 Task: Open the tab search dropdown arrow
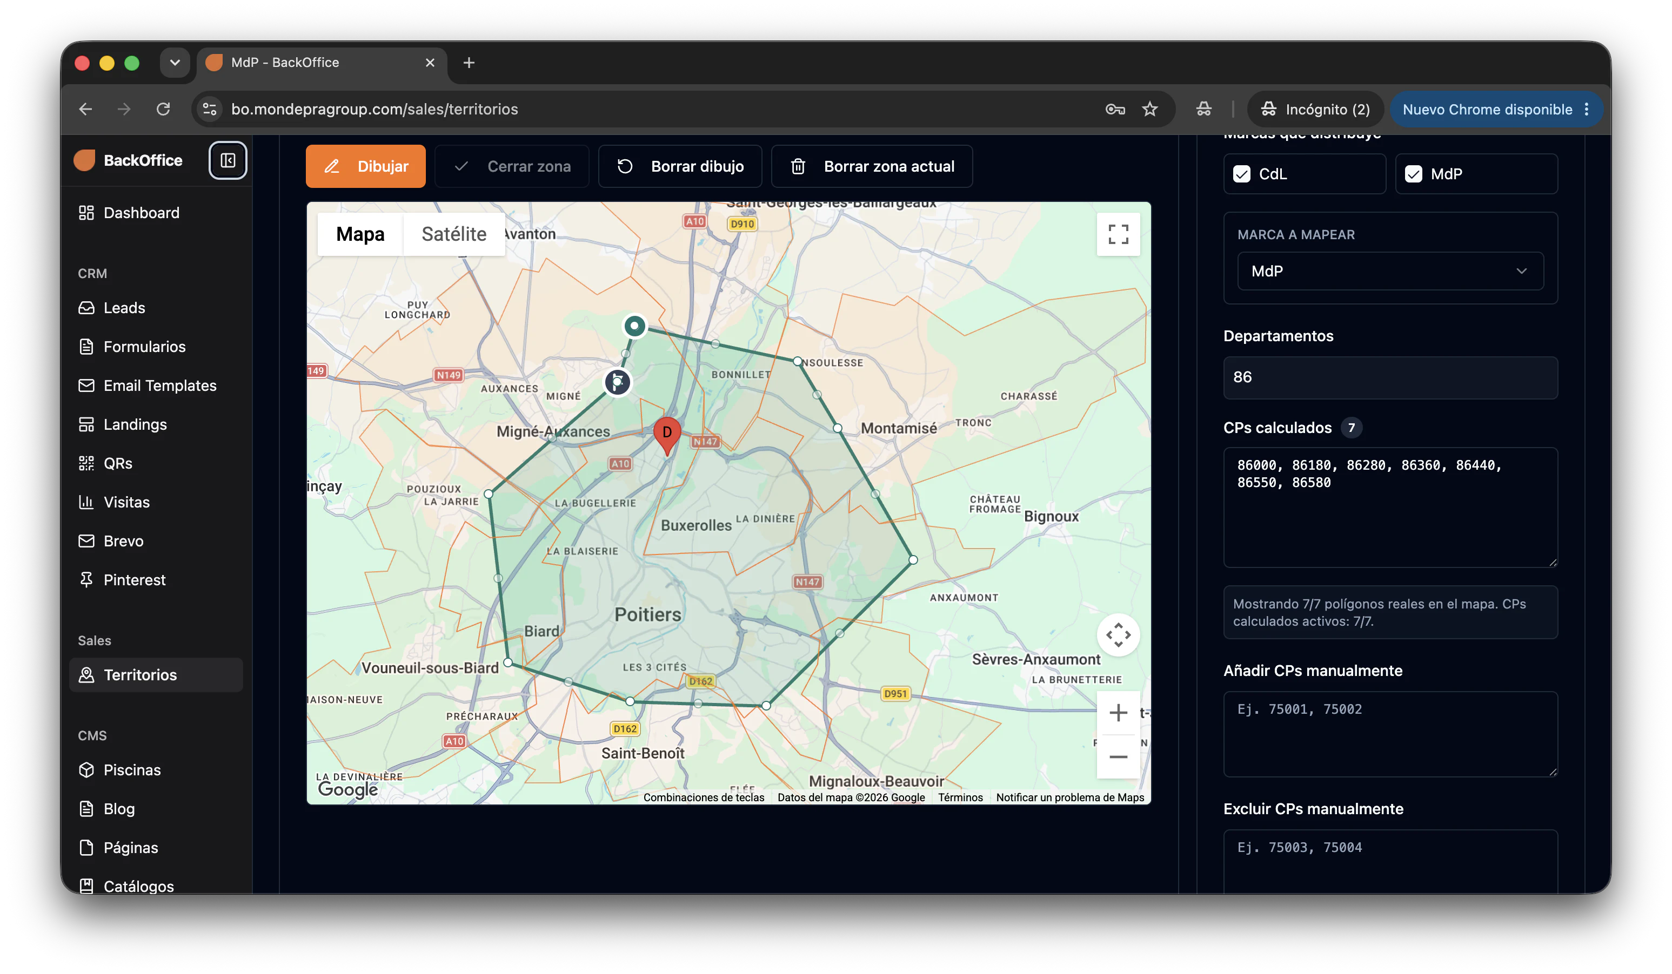tap(175, 62)
